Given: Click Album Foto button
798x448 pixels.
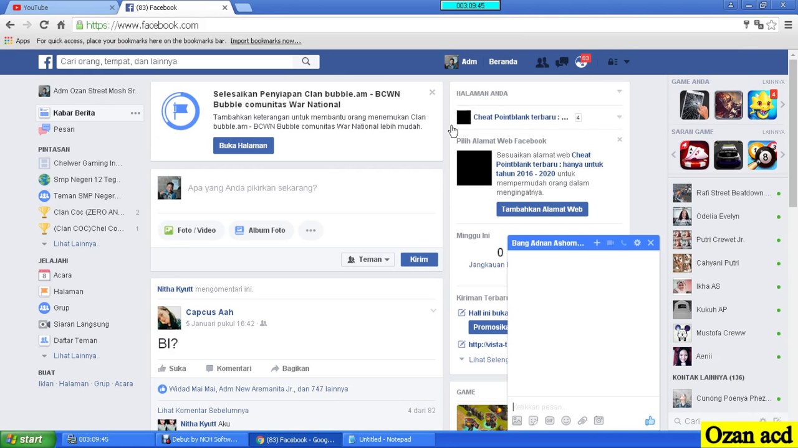Looking at the screenshot, I should tap(260, 230).
